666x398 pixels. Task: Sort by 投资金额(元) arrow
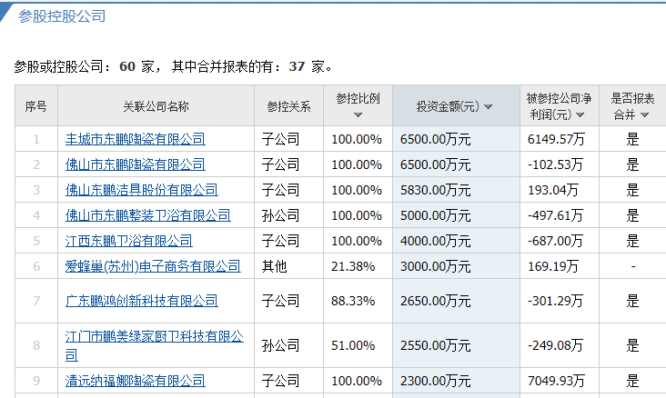point(488,106)
